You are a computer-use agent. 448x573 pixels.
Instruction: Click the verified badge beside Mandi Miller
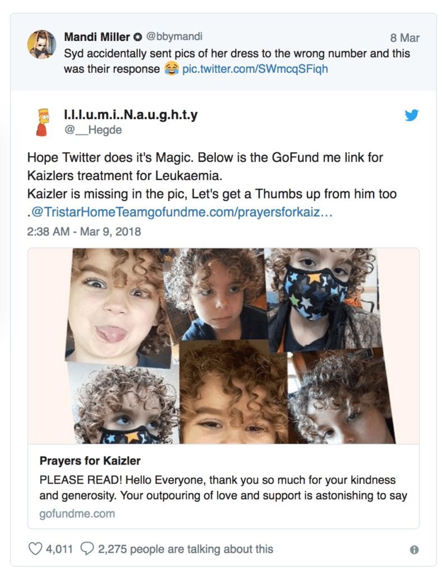(x=138, y=37)
